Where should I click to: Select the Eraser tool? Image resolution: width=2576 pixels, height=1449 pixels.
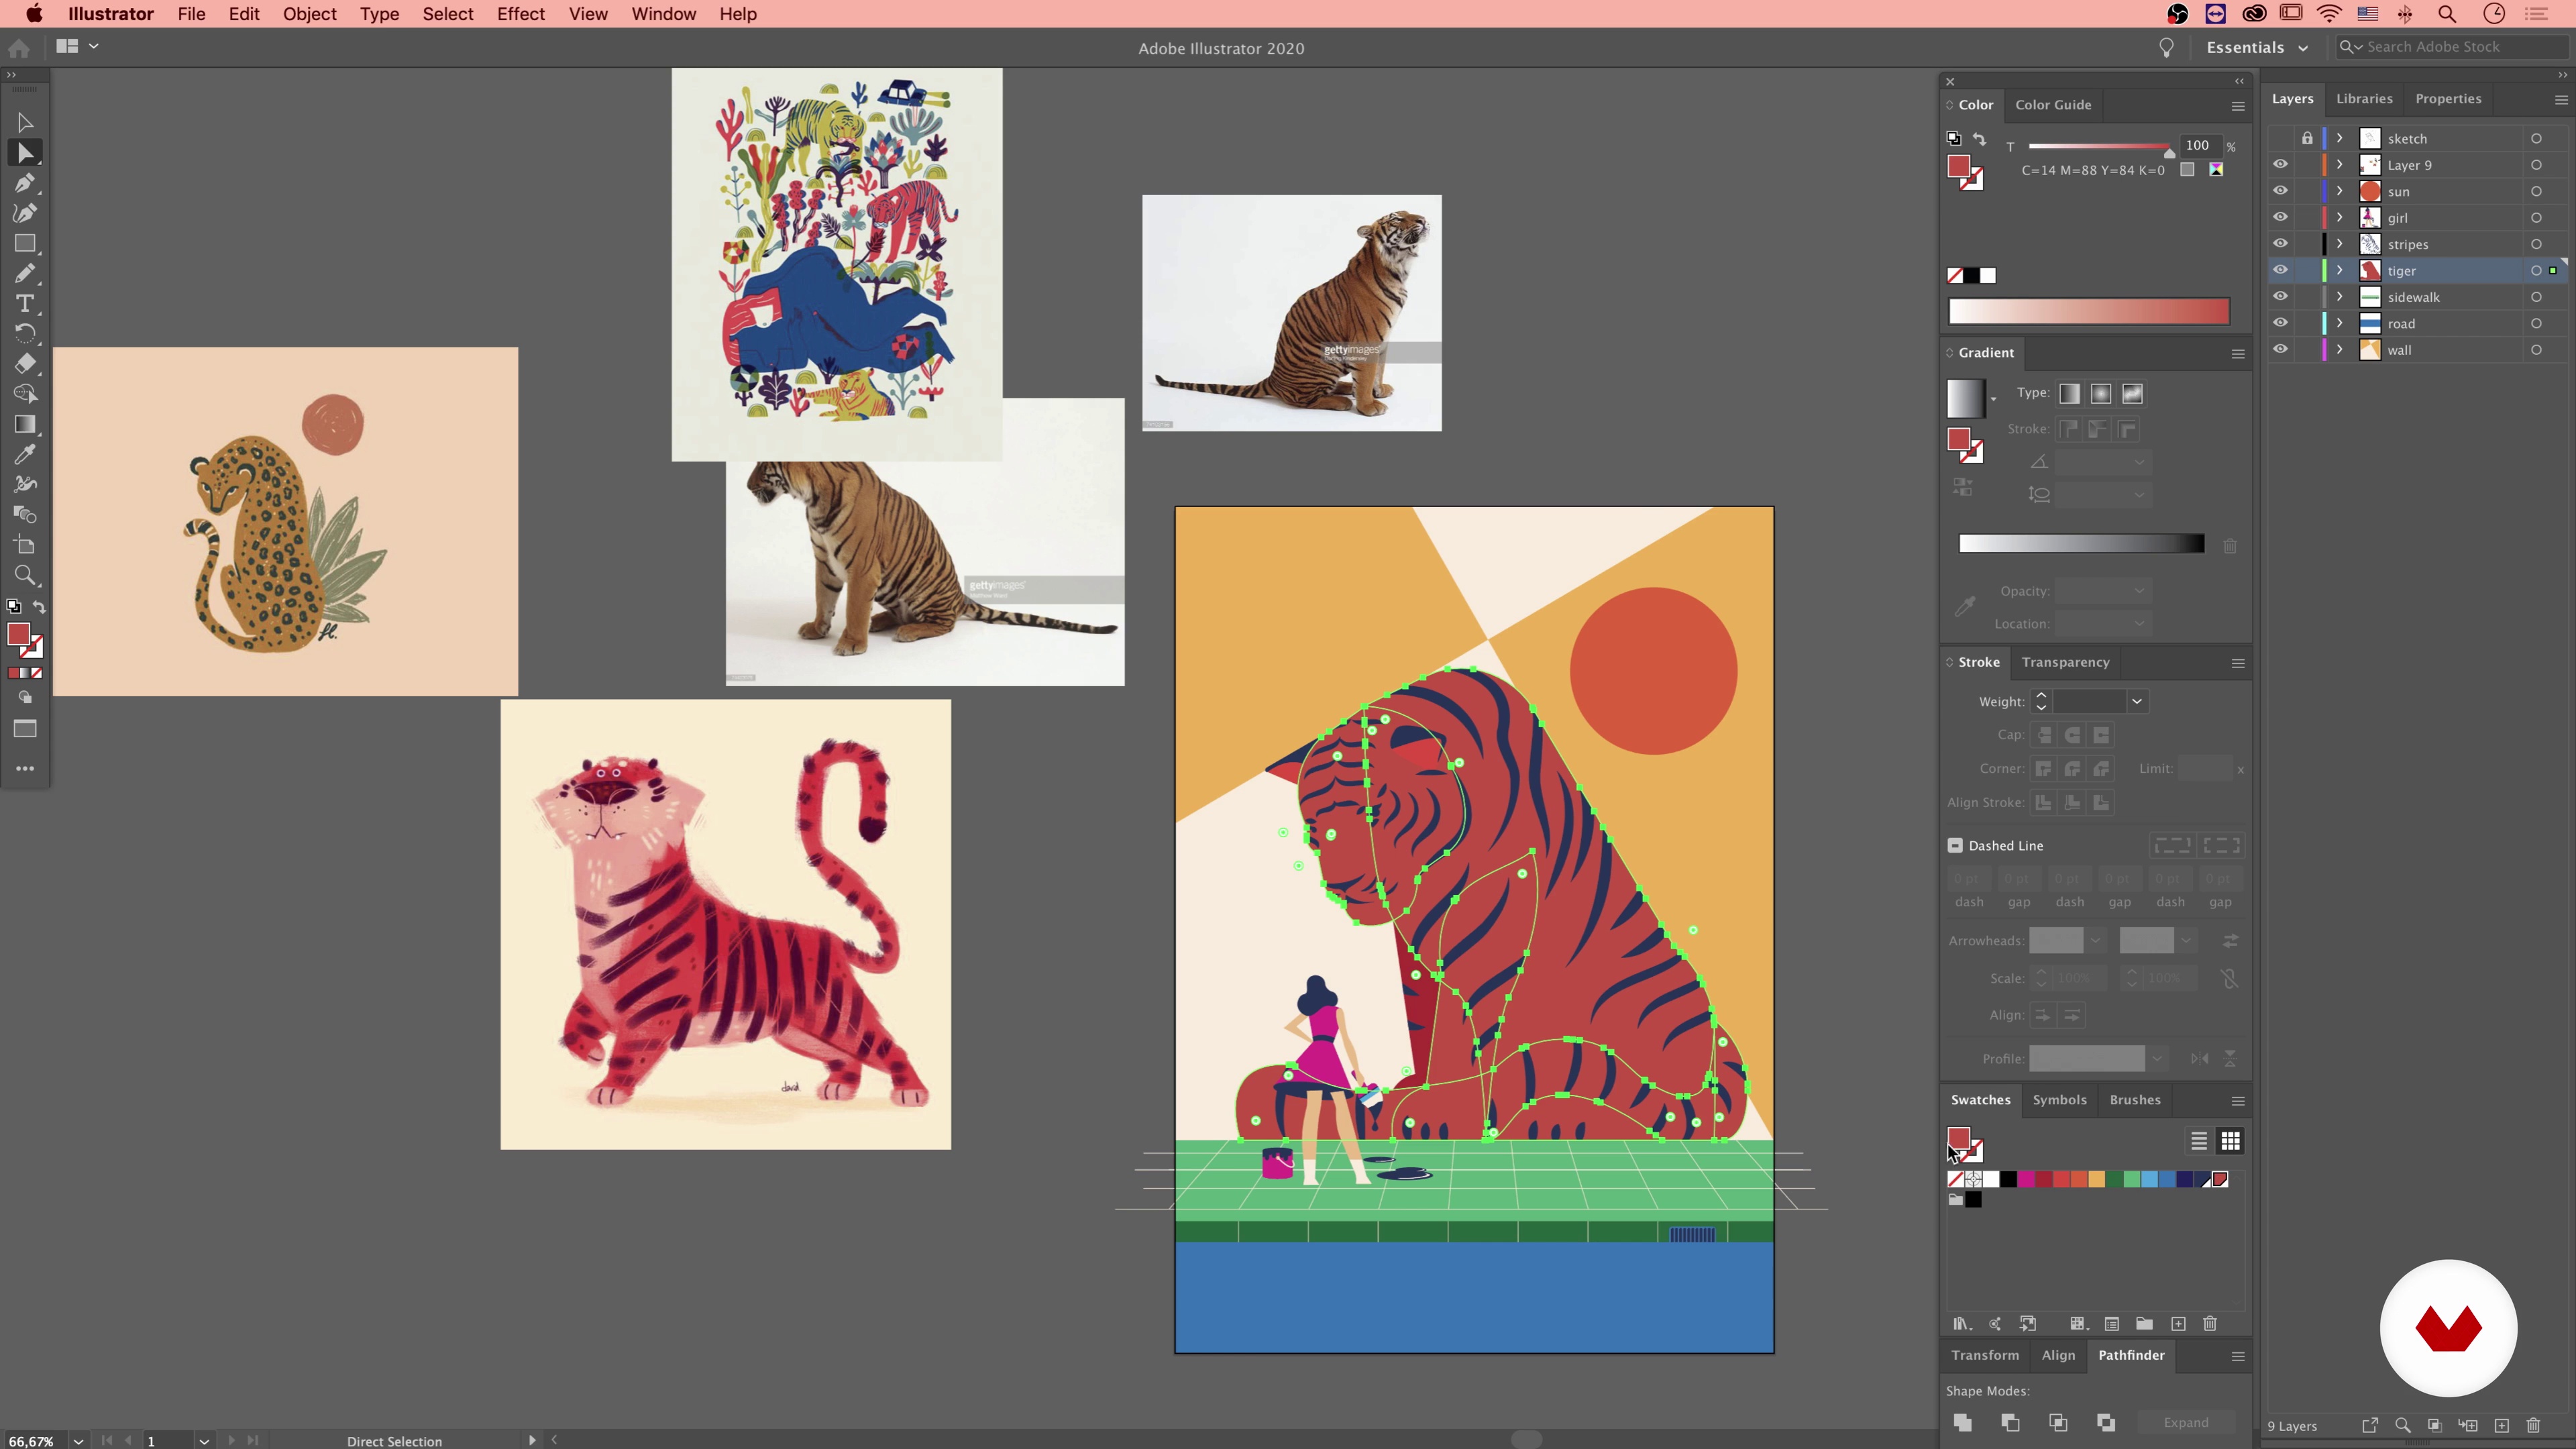point(25,364)
